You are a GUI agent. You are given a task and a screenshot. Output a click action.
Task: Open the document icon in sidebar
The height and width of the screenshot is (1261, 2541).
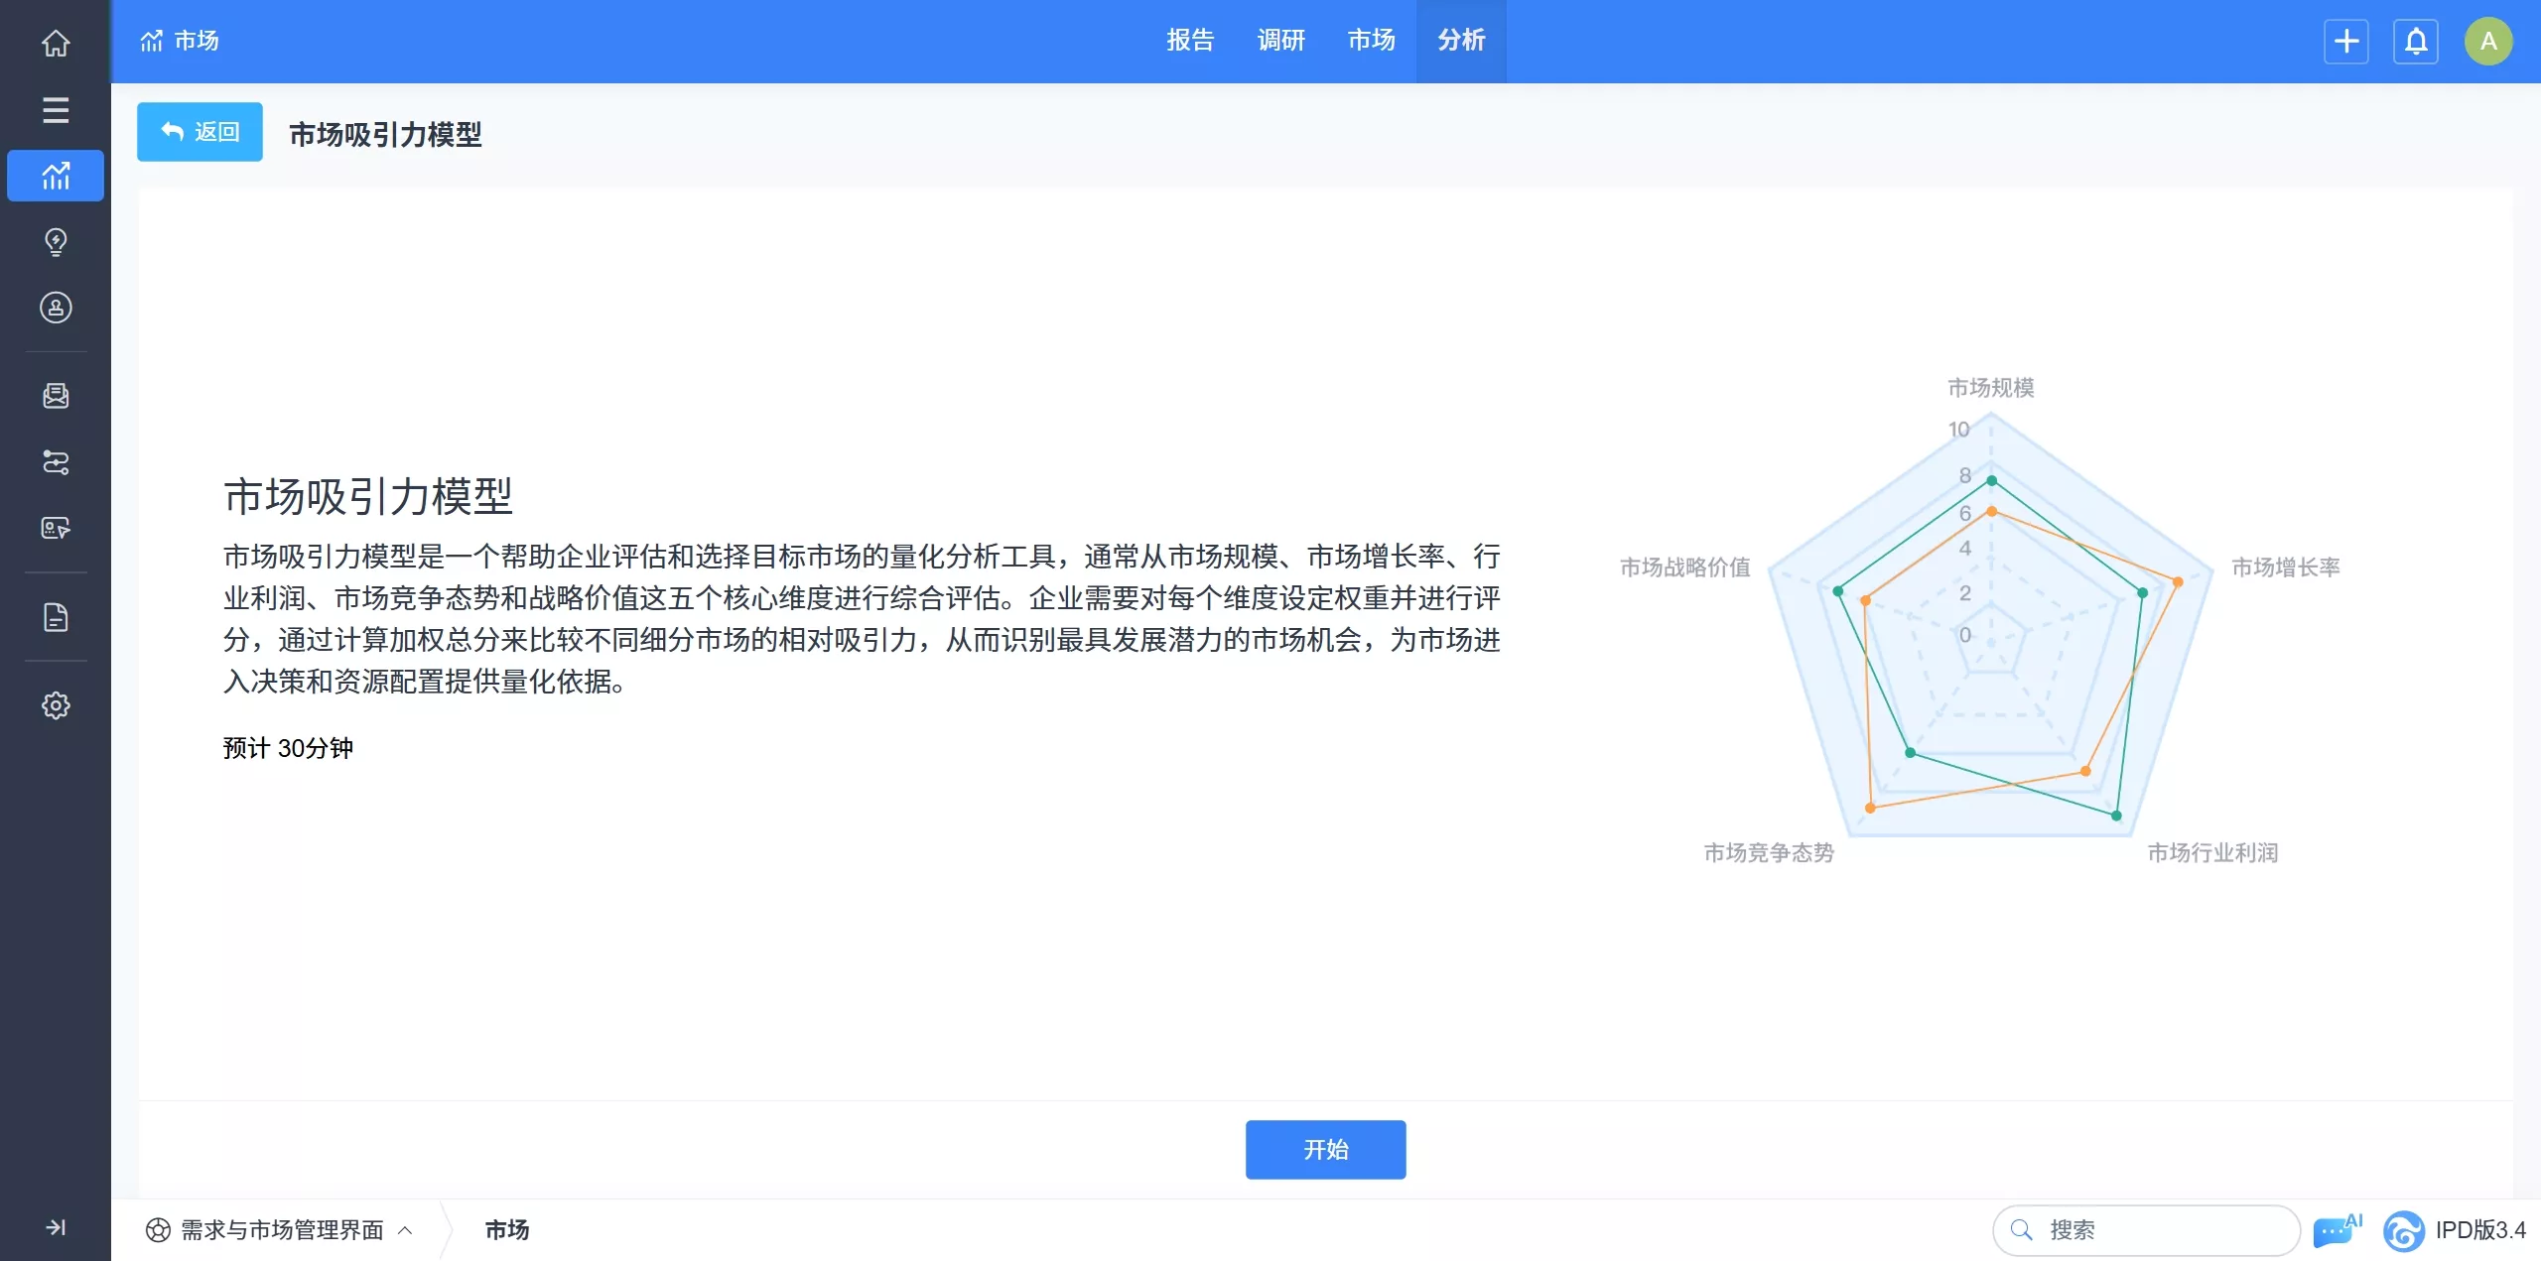coord(56,617)
